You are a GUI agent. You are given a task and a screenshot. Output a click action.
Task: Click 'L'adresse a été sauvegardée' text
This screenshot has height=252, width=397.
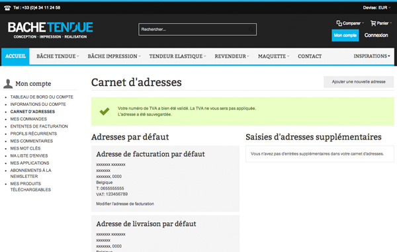click(x=144, y=114)
